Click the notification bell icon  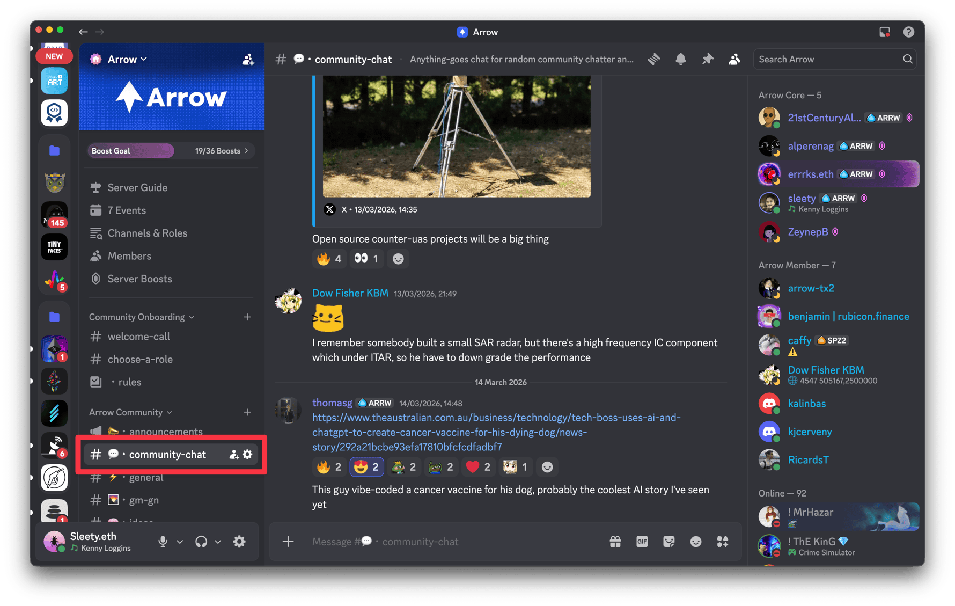(680, 59)
